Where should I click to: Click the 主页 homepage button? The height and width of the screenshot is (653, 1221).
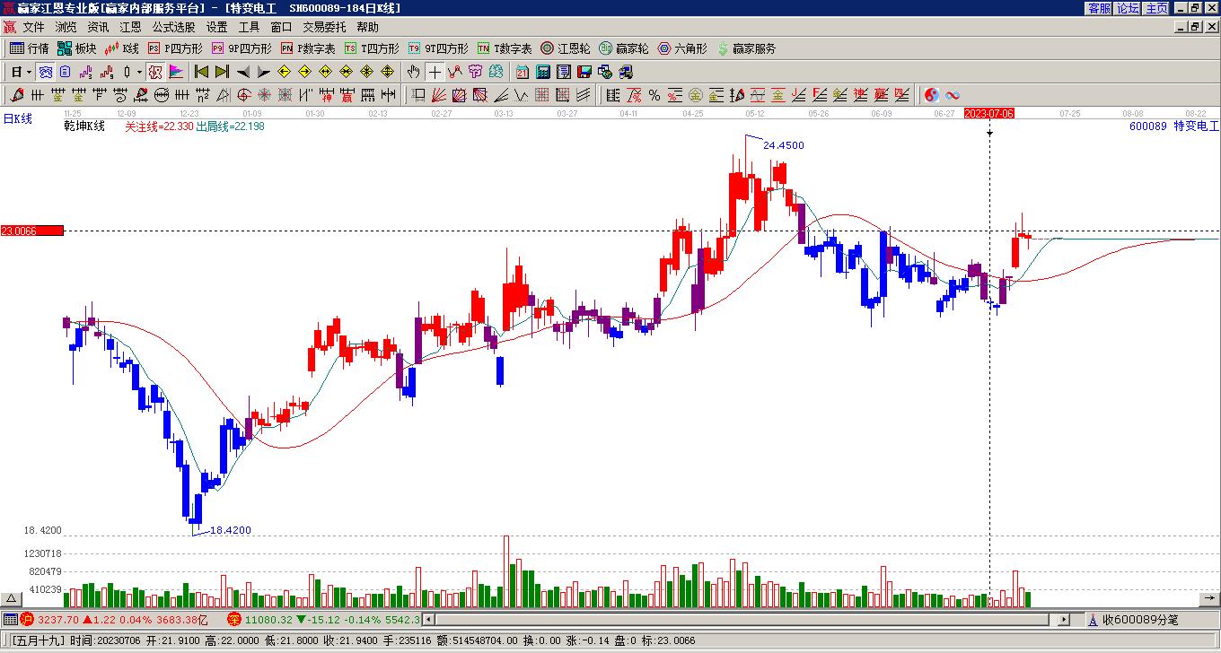1157,8
